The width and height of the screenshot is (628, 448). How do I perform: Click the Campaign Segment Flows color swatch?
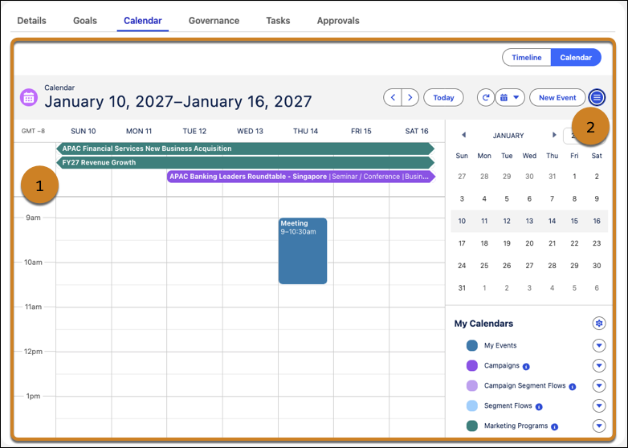tap(472, 385)
